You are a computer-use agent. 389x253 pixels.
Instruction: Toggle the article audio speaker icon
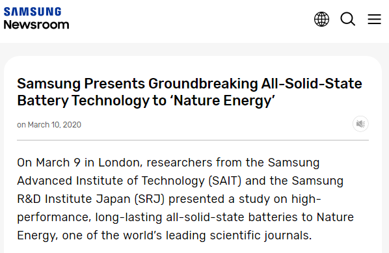click(360, 124)
